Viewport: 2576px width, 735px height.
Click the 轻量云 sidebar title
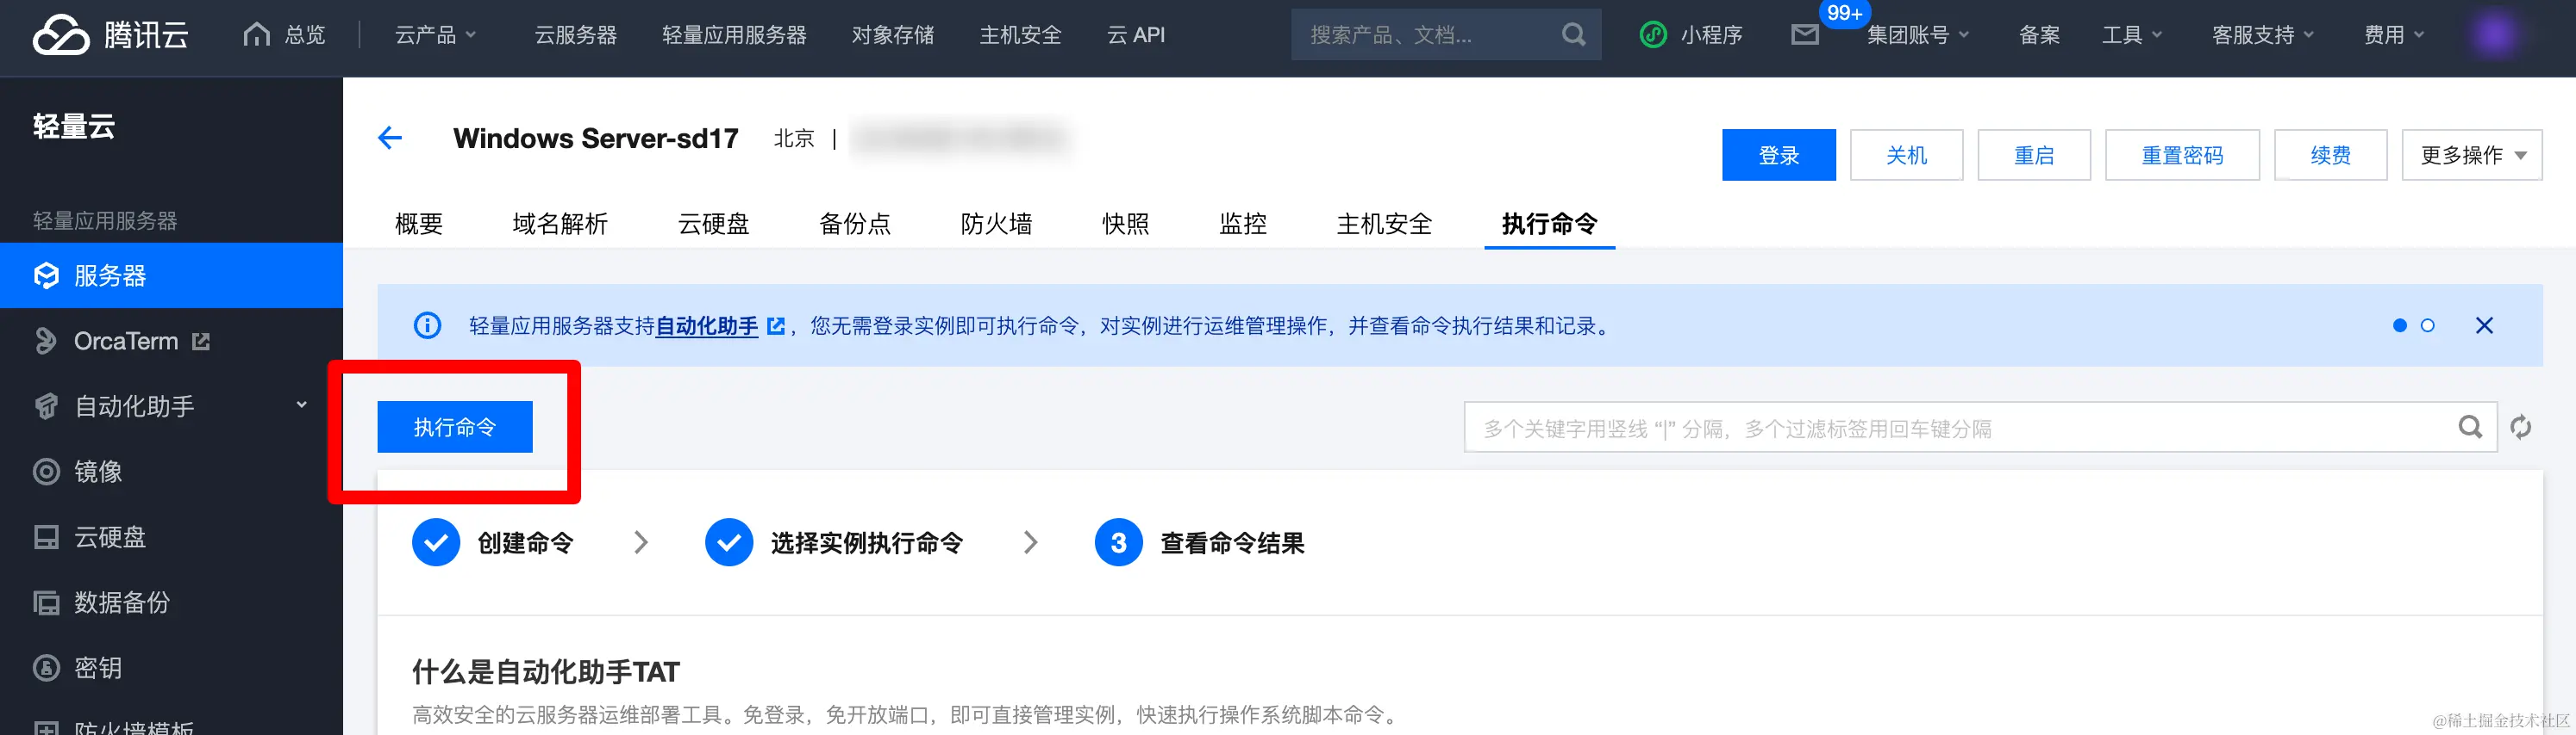(74, 126)
